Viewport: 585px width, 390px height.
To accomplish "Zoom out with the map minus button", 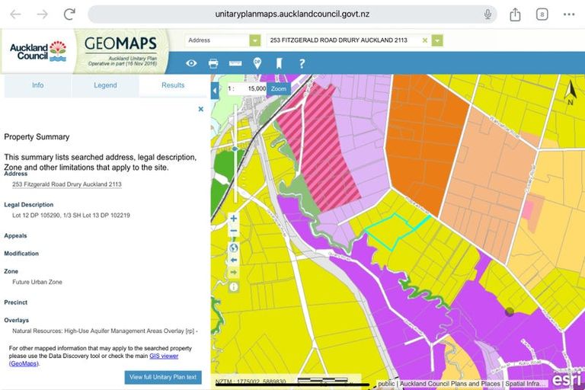I will tap(234, 232).
